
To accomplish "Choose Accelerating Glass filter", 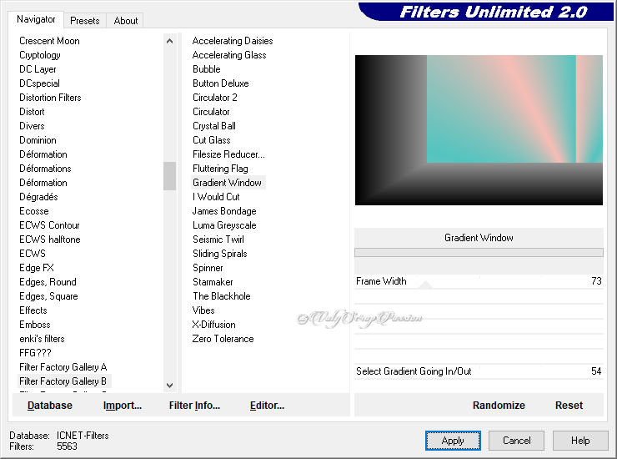I will [x=229, y=55].
